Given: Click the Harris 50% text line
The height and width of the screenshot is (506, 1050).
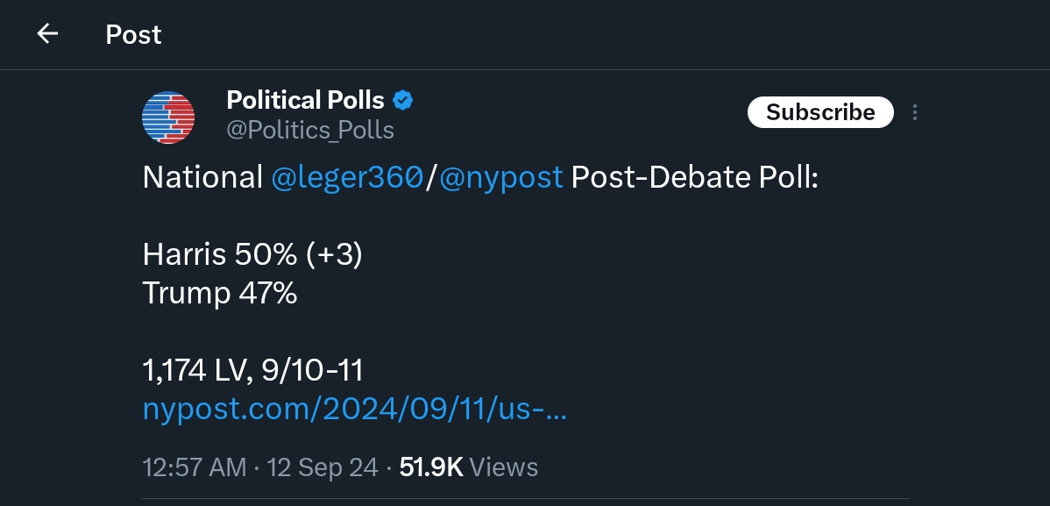Looking at the screenshot, I should [252, 255].
